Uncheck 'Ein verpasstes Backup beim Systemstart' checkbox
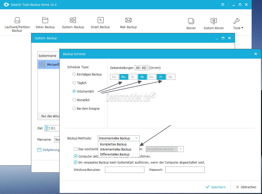Viewport: 262px width, 194px height. [x=75, y=162]
